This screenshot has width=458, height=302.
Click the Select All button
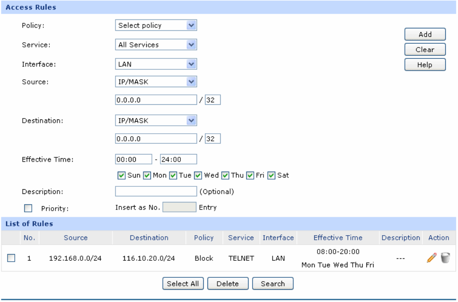pos(183,284)
